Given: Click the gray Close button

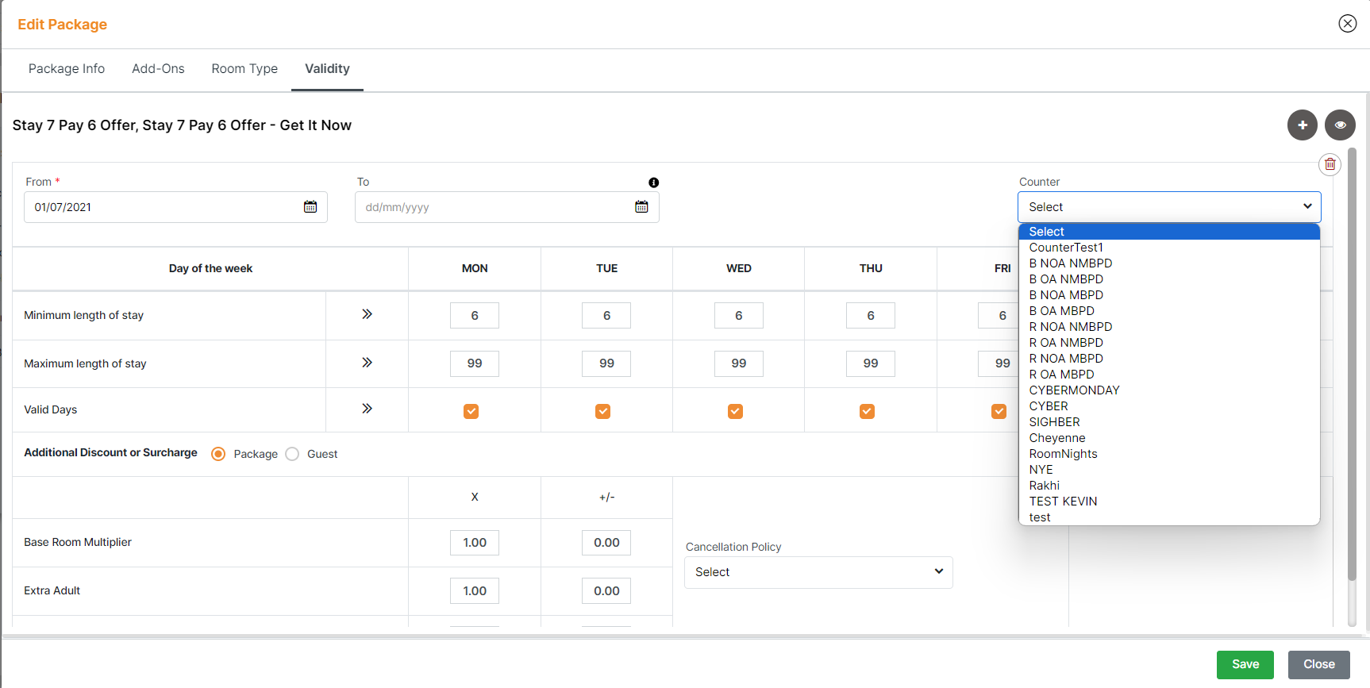Looking at the screenshot, I should click(1318, 665).
